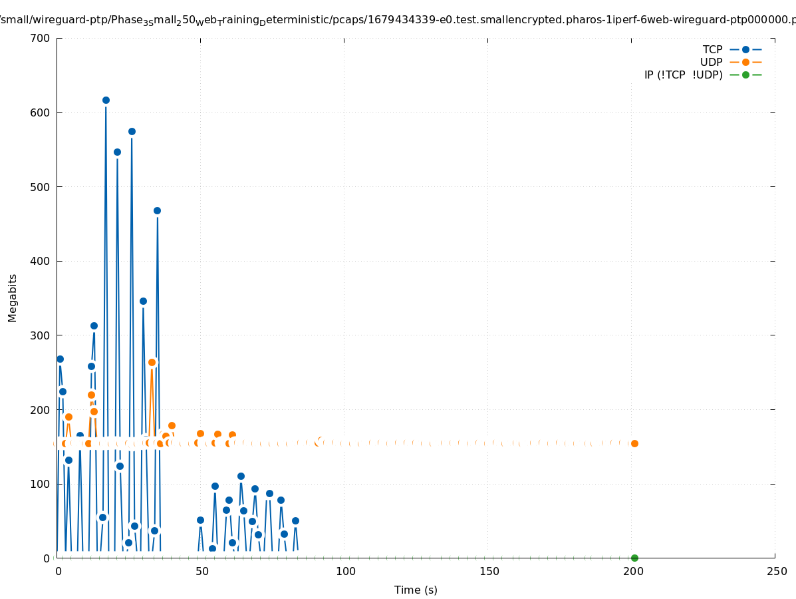The height and width of the screenshot is (599, 796).
Task: Click the TCP data point near 575 Megabits
Action: 132,131
